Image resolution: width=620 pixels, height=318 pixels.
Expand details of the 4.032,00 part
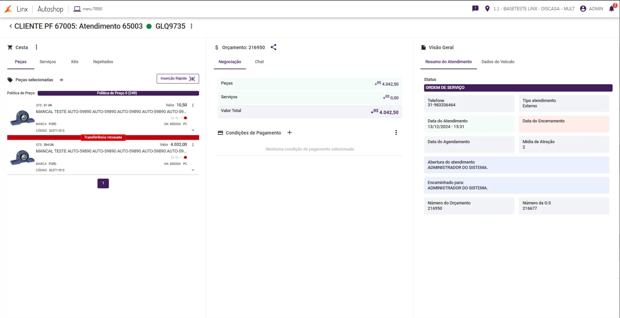point(193,170)
